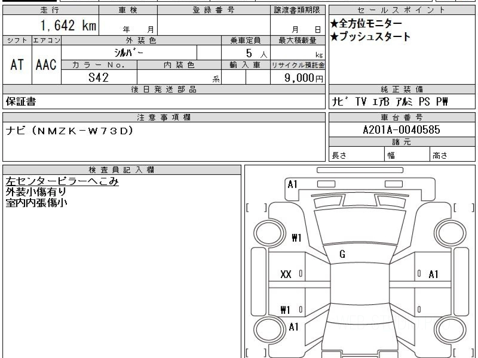Viewport: 478px width, 358px height.
Task: Click the シルバー exterior color value
Action: (x=129, y=53)
